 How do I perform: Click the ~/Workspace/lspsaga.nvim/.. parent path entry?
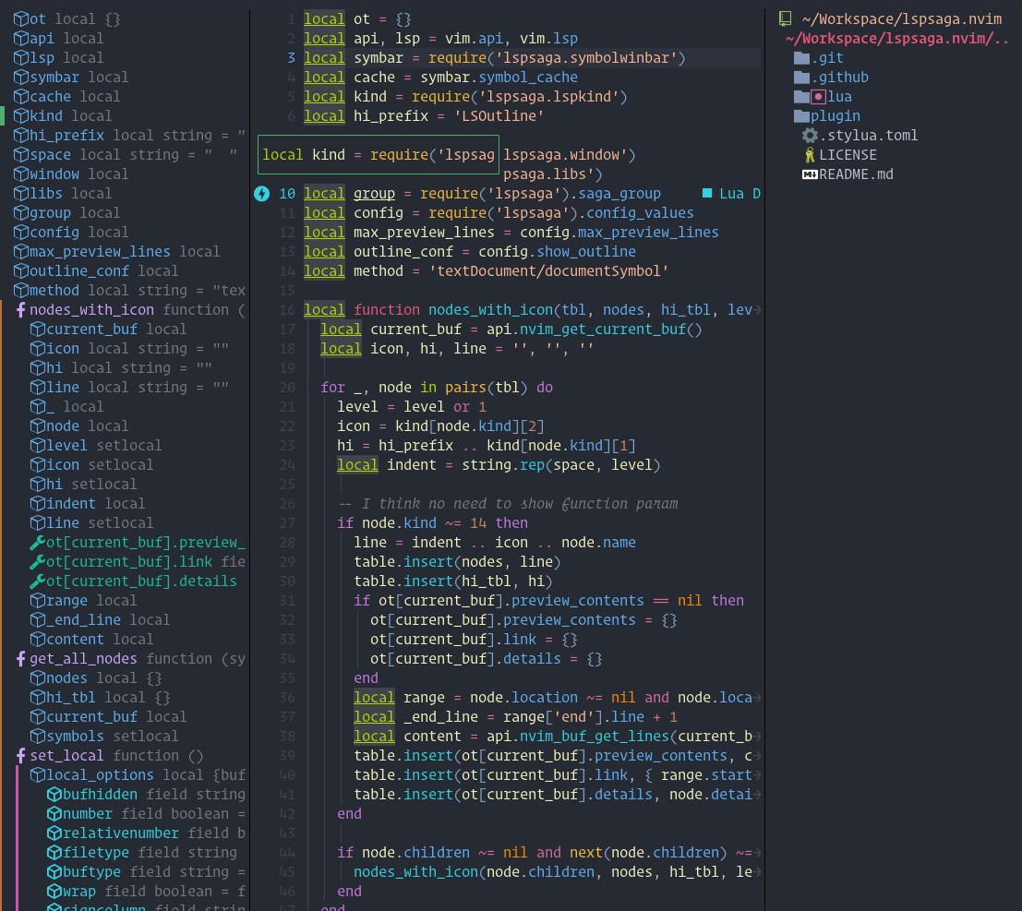pyautogui.click(x=896, y=38)
